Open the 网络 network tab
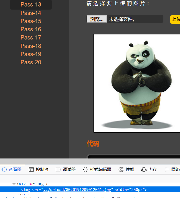This screenshot has height=198, width=180. [172, 169]
